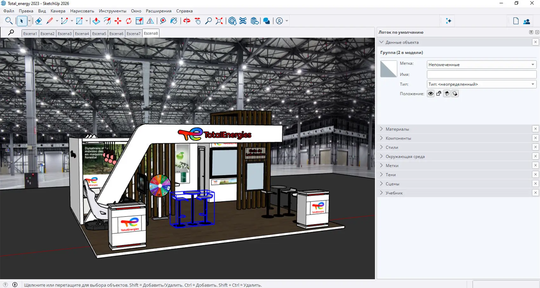The image size is (540, 288).
Task: Pick the Scale tool
Action: click(x=139, y=21)
